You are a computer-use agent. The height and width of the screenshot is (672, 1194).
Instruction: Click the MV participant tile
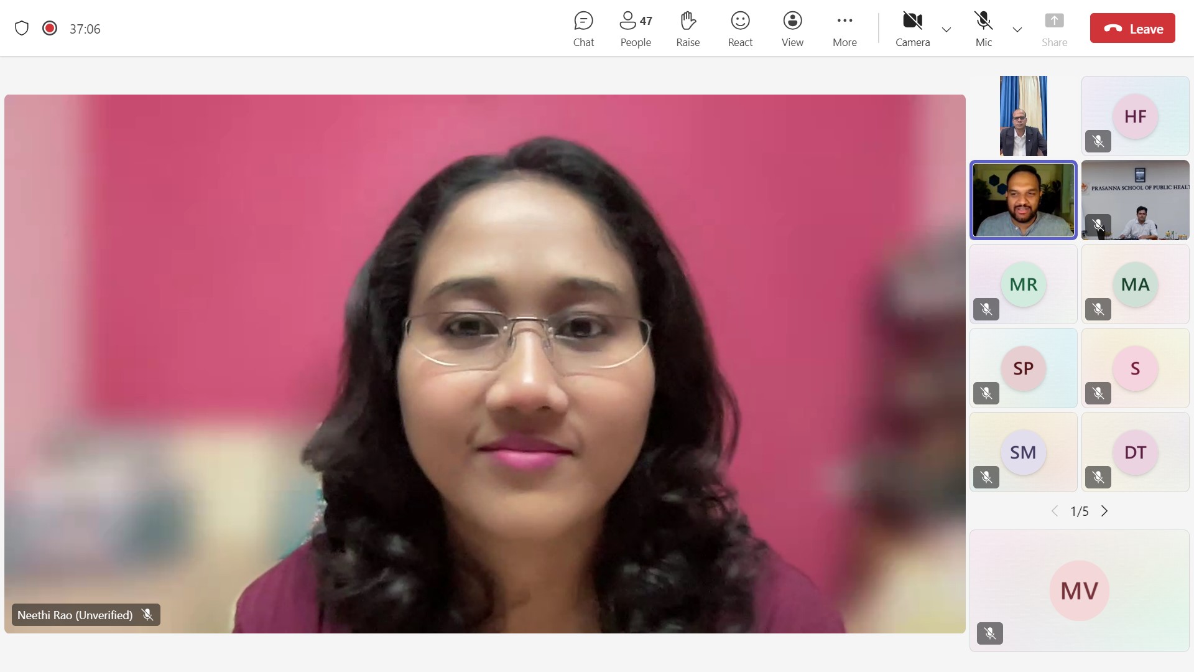[1079, 590]
